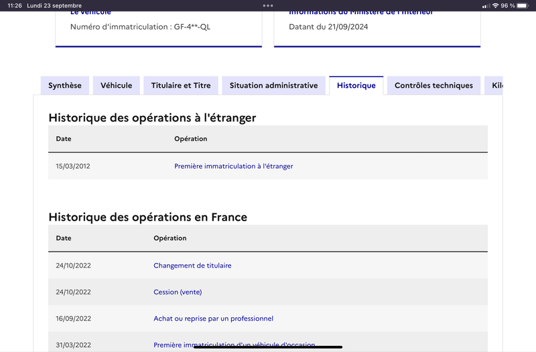Open the Contrôles techniques tab
The height and width of the screenshot is (352, 536).
click(433, 86)
